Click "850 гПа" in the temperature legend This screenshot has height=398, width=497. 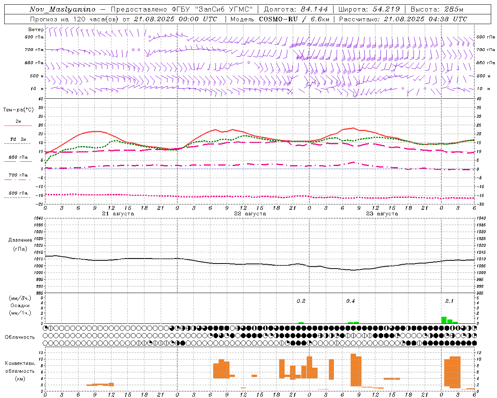[18, 157]
